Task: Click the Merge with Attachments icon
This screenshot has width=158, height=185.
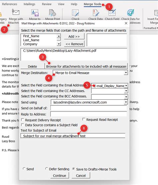Action: 16,12
